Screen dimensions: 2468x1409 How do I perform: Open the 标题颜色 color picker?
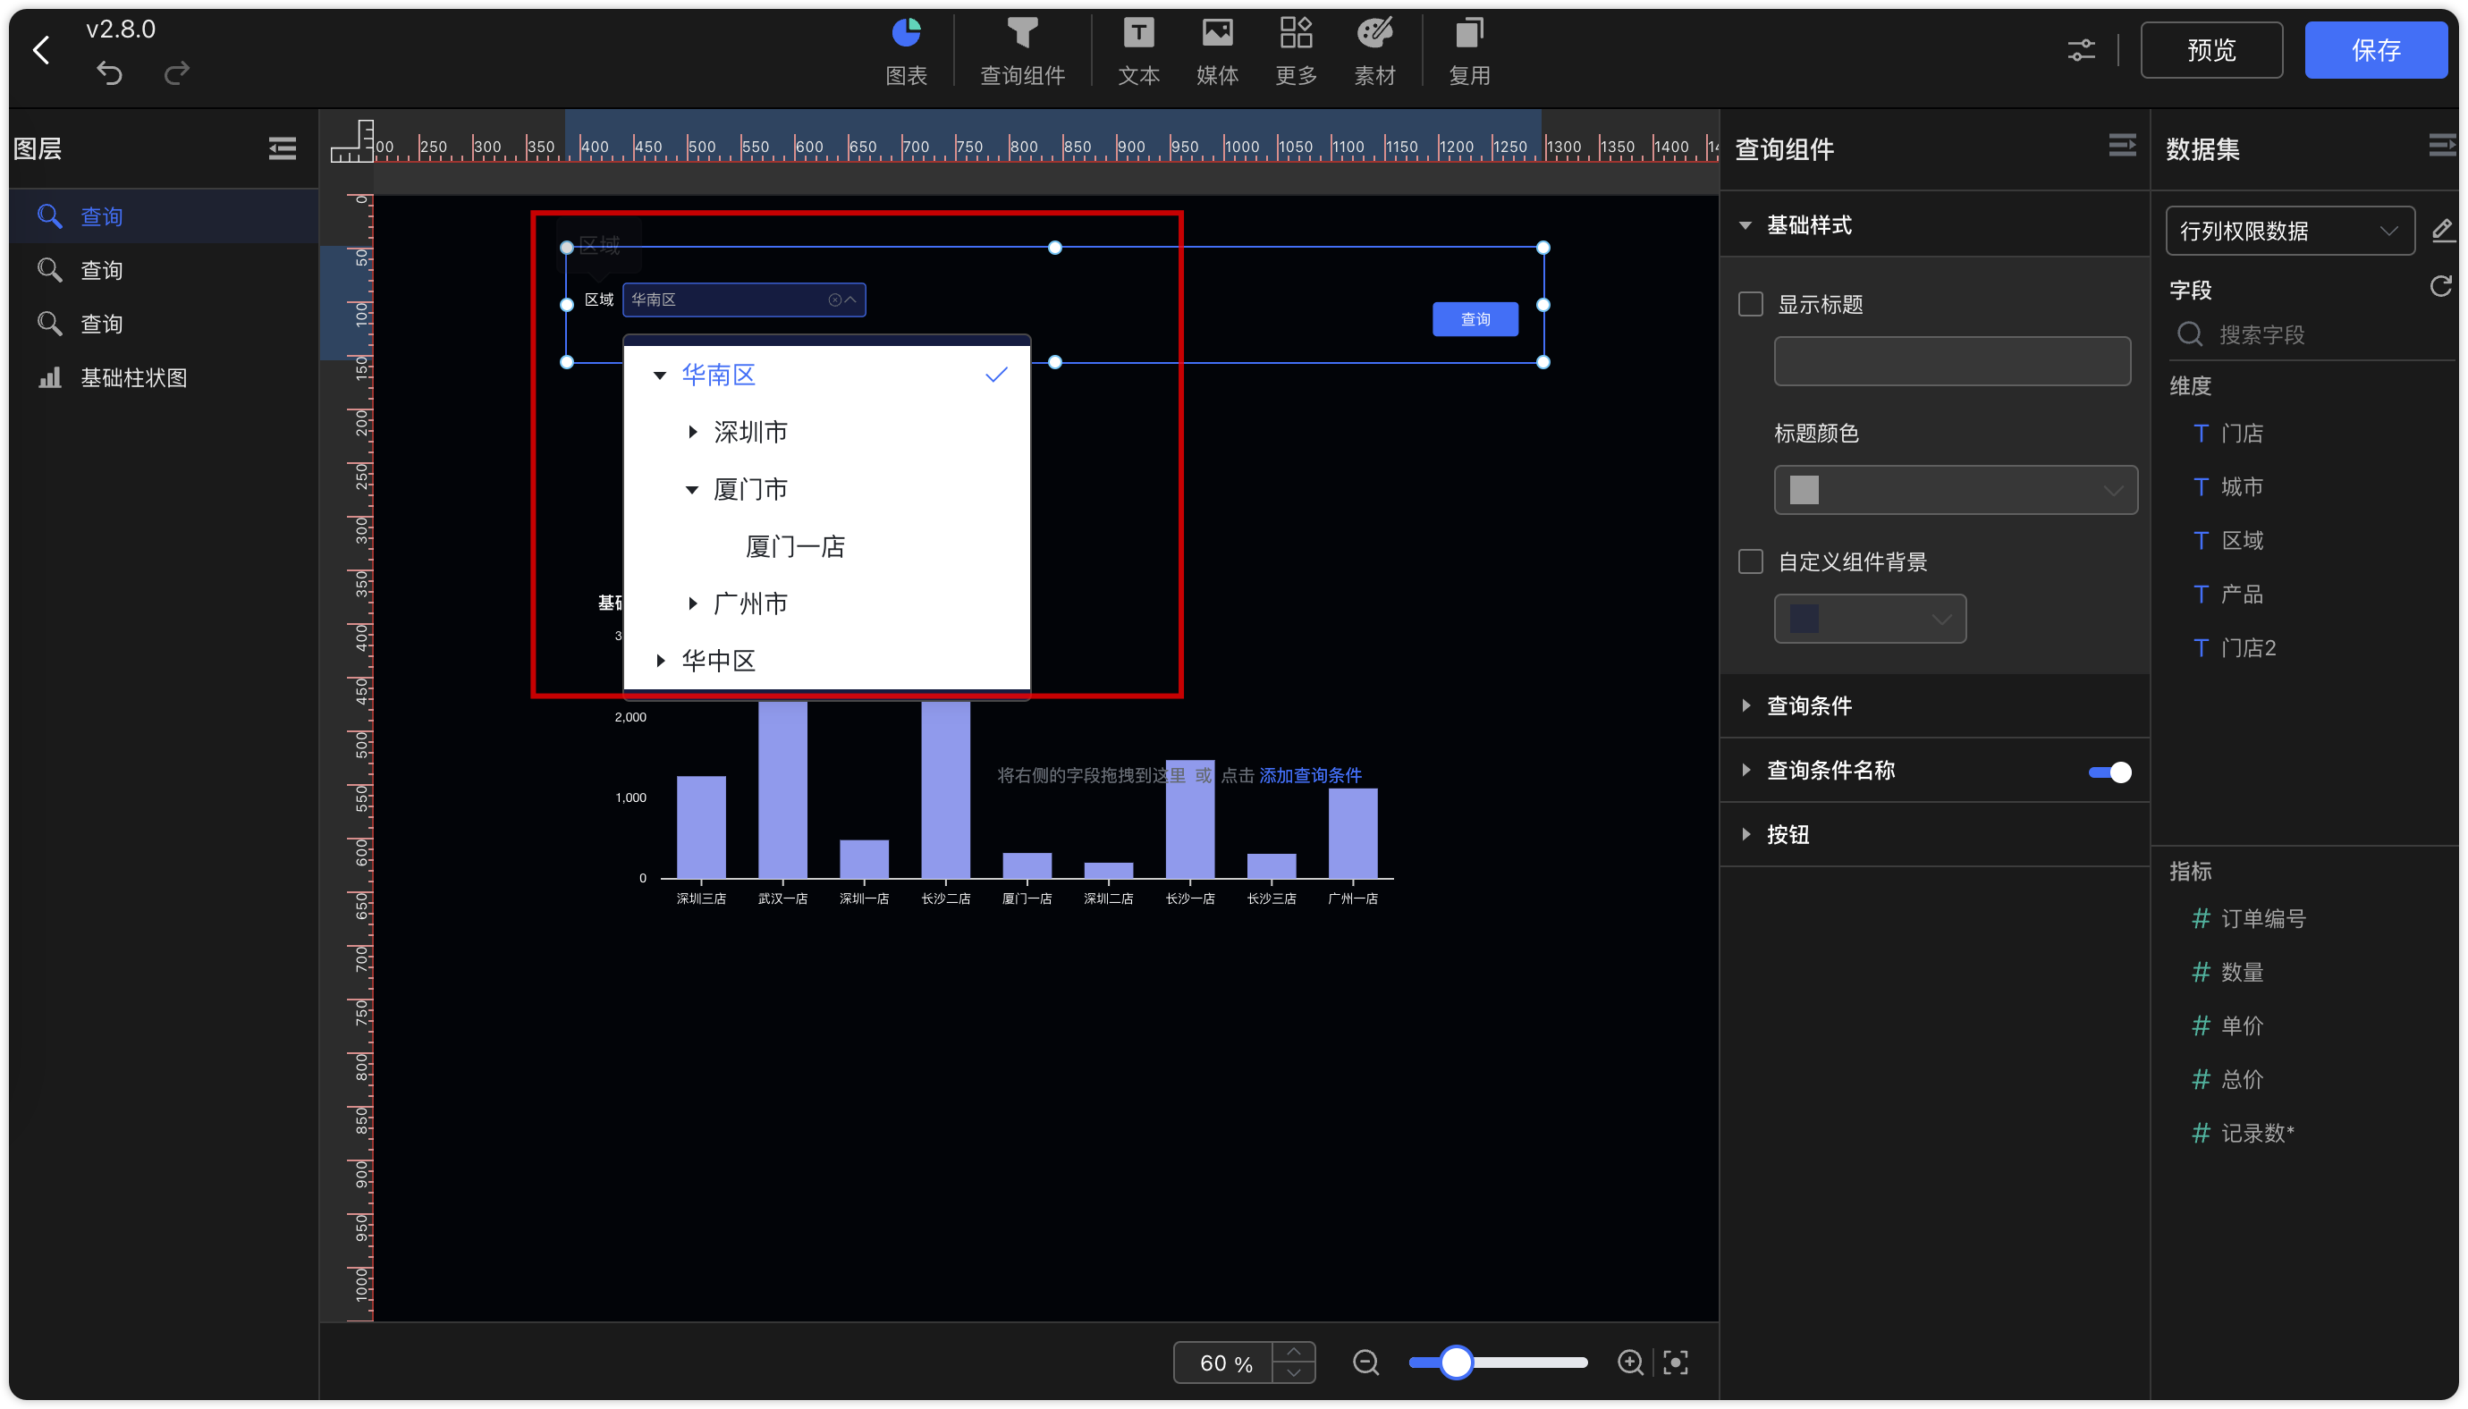tap(1955, 490)
